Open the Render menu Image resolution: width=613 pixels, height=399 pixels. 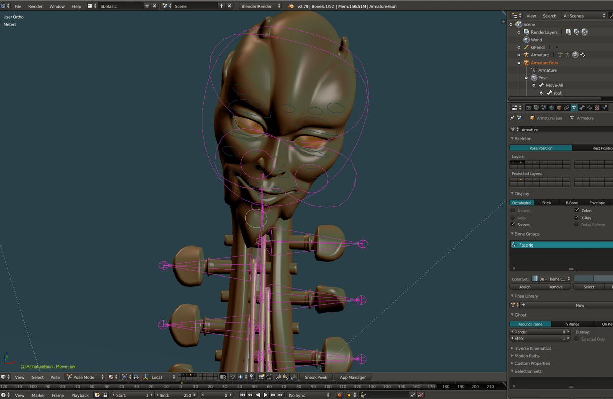[x=35, y=6]
